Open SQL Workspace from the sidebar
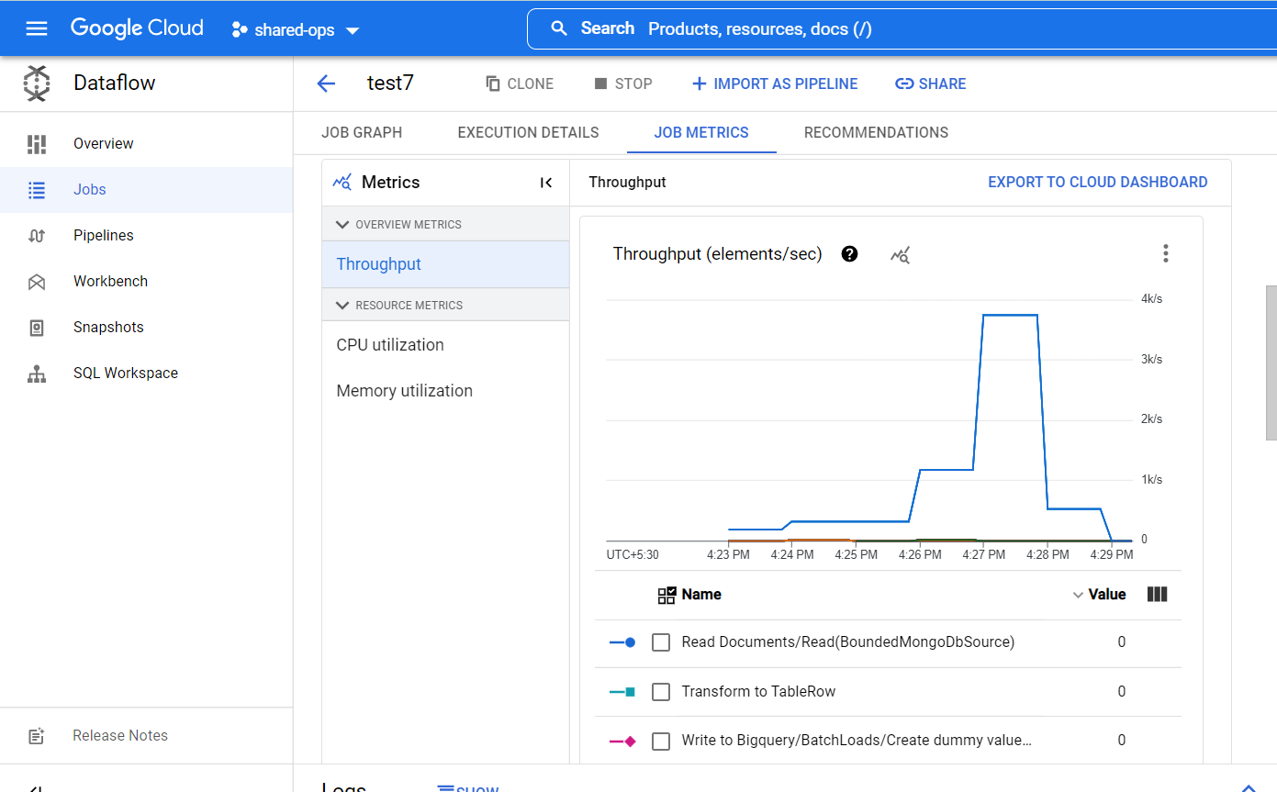The height and width of the screenshot is (792, 1277). (x=125, y=374)
